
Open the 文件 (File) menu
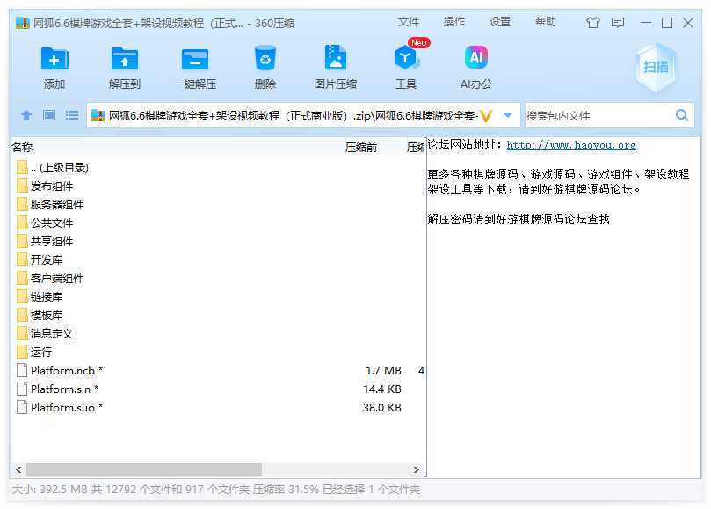pos(409,22)
